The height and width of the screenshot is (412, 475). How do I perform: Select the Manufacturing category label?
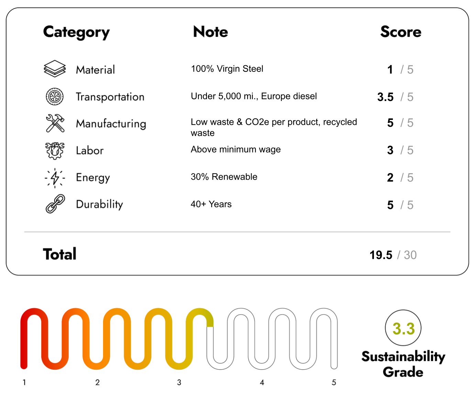(111, 124)
